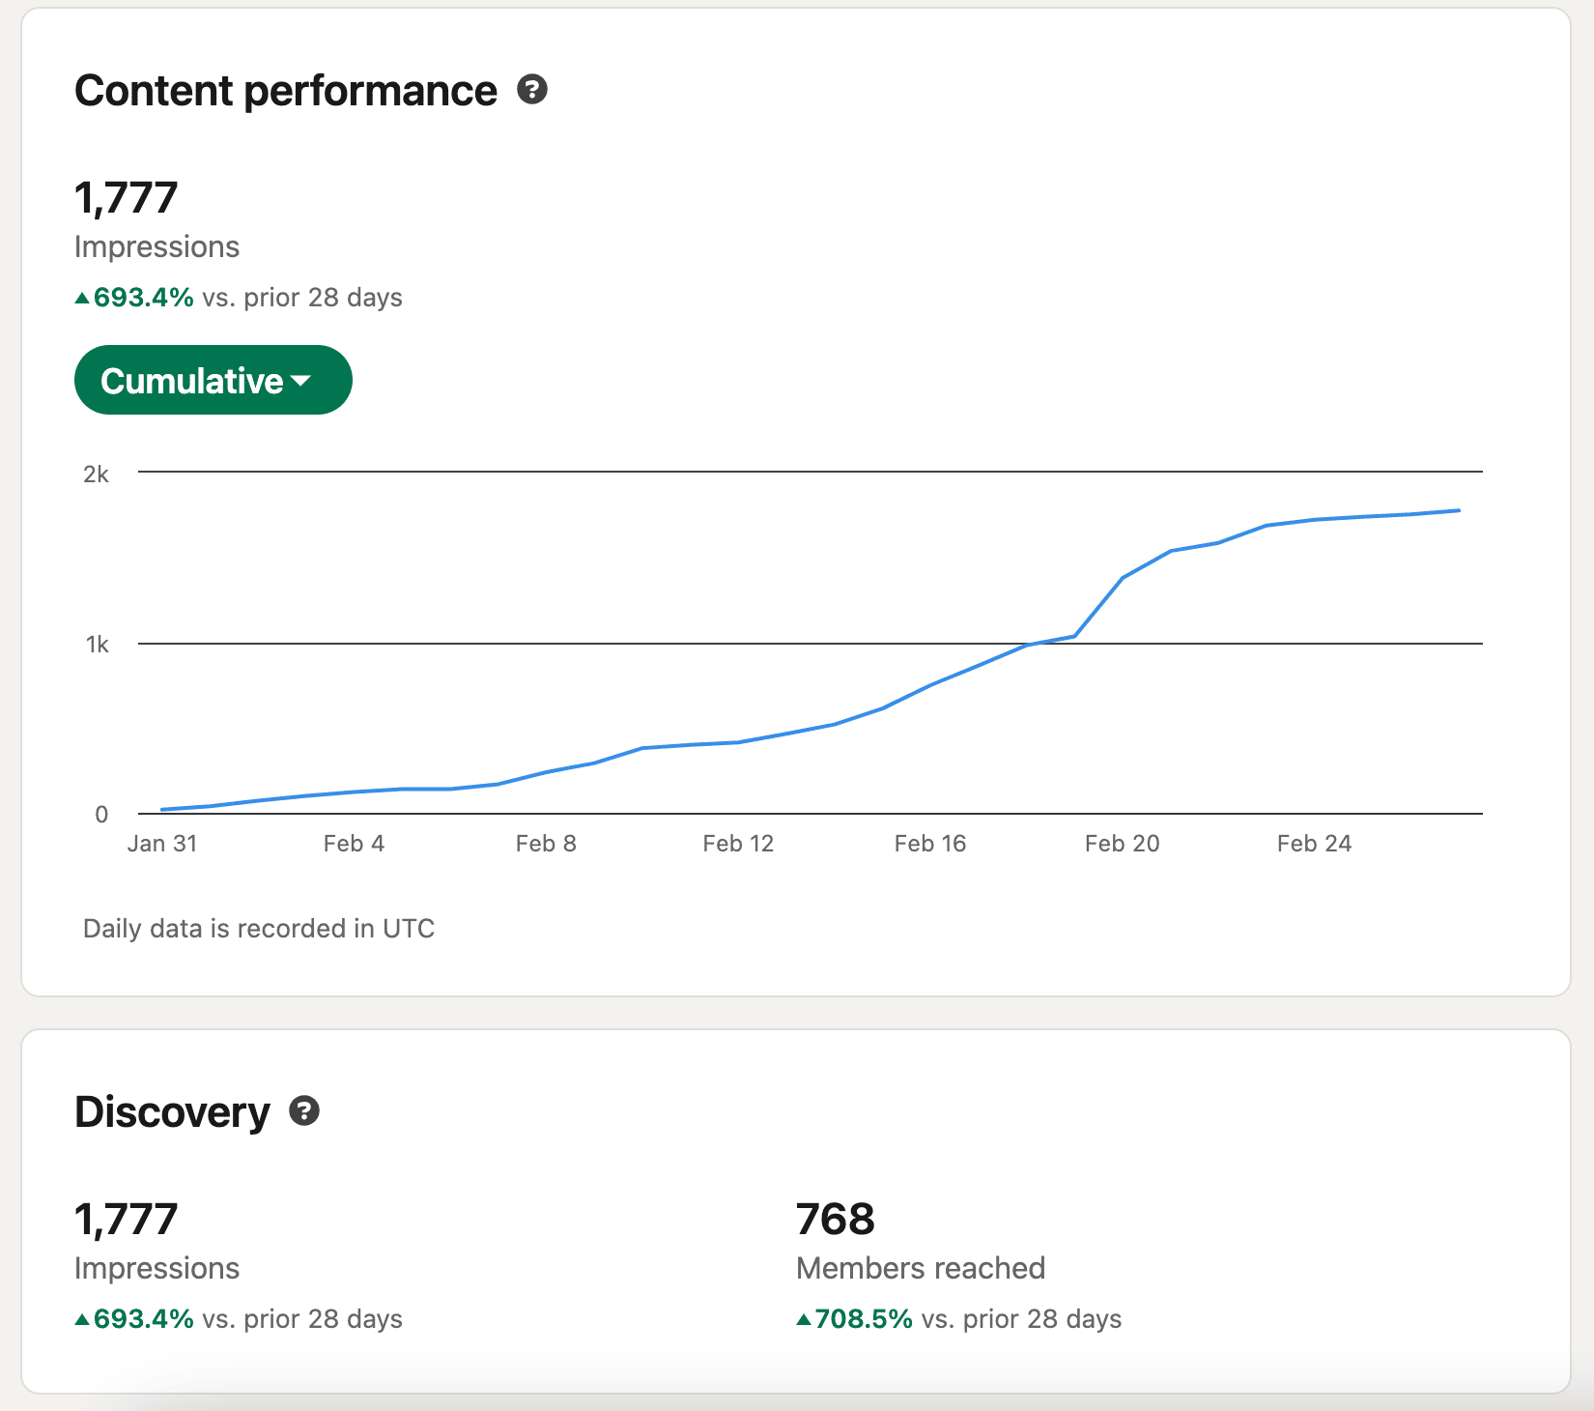Open the Cumulative dropdown
The height and width of the screenshot is (1411, 1594).
click(213, 380)
